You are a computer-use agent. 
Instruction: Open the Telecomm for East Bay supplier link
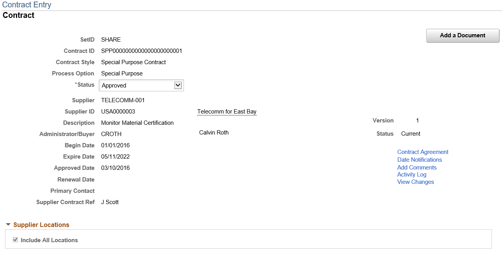coord(227,112)
